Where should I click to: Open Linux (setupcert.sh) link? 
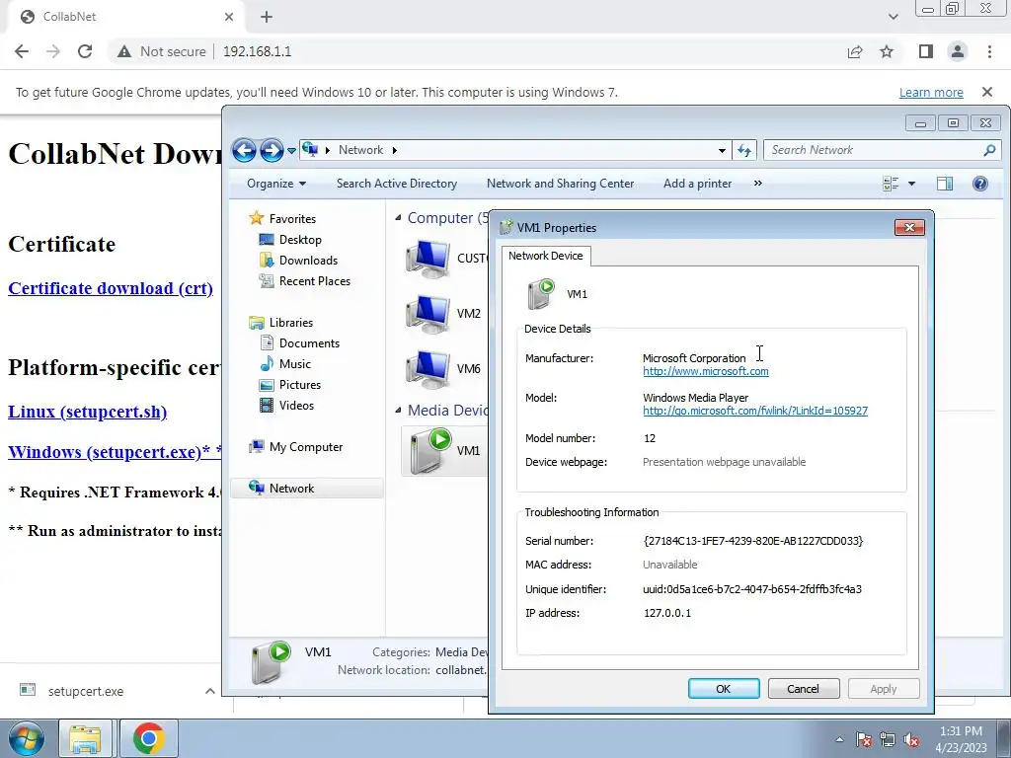87,412
